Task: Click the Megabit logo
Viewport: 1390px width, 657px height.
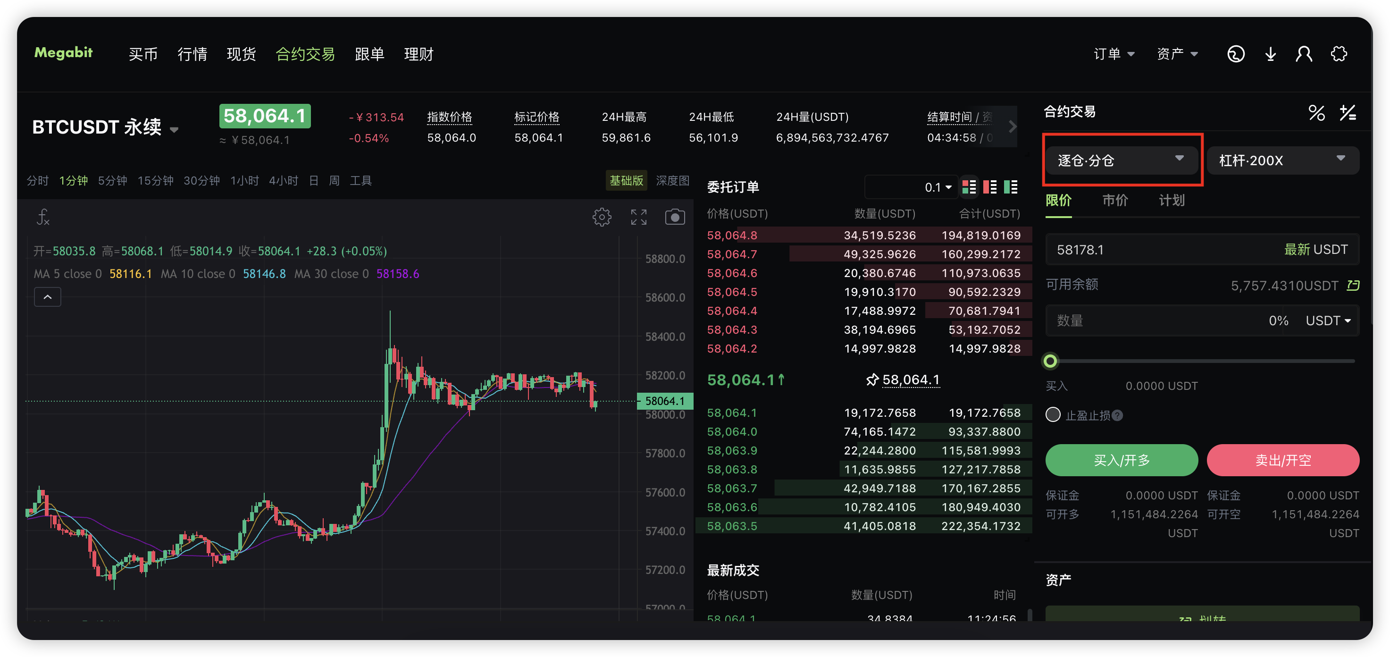Action: (63, 53)
